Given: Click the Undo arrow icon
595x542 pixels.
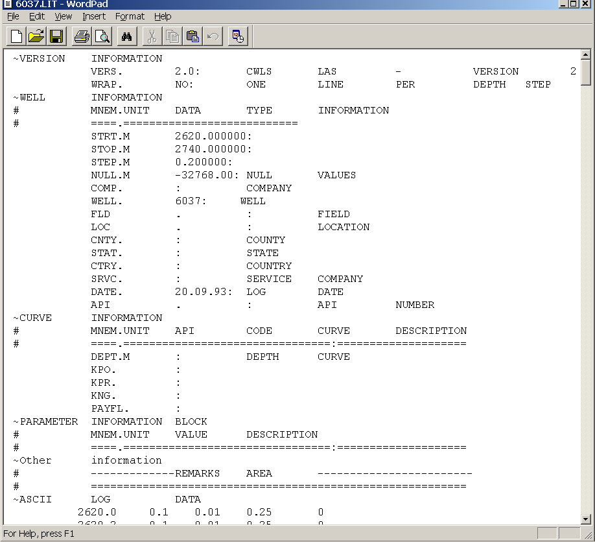Looking at the screenshot, I should coord(213,37).
